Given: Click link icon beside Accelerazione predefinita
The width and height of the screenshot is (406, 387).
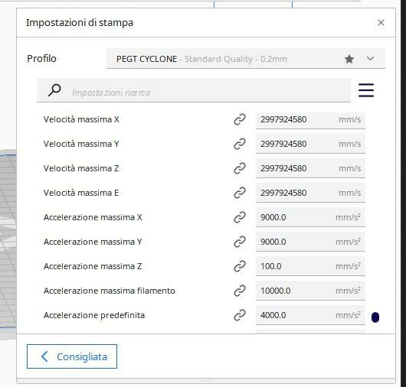Looking at the screenshot, I should coord(240,315).
